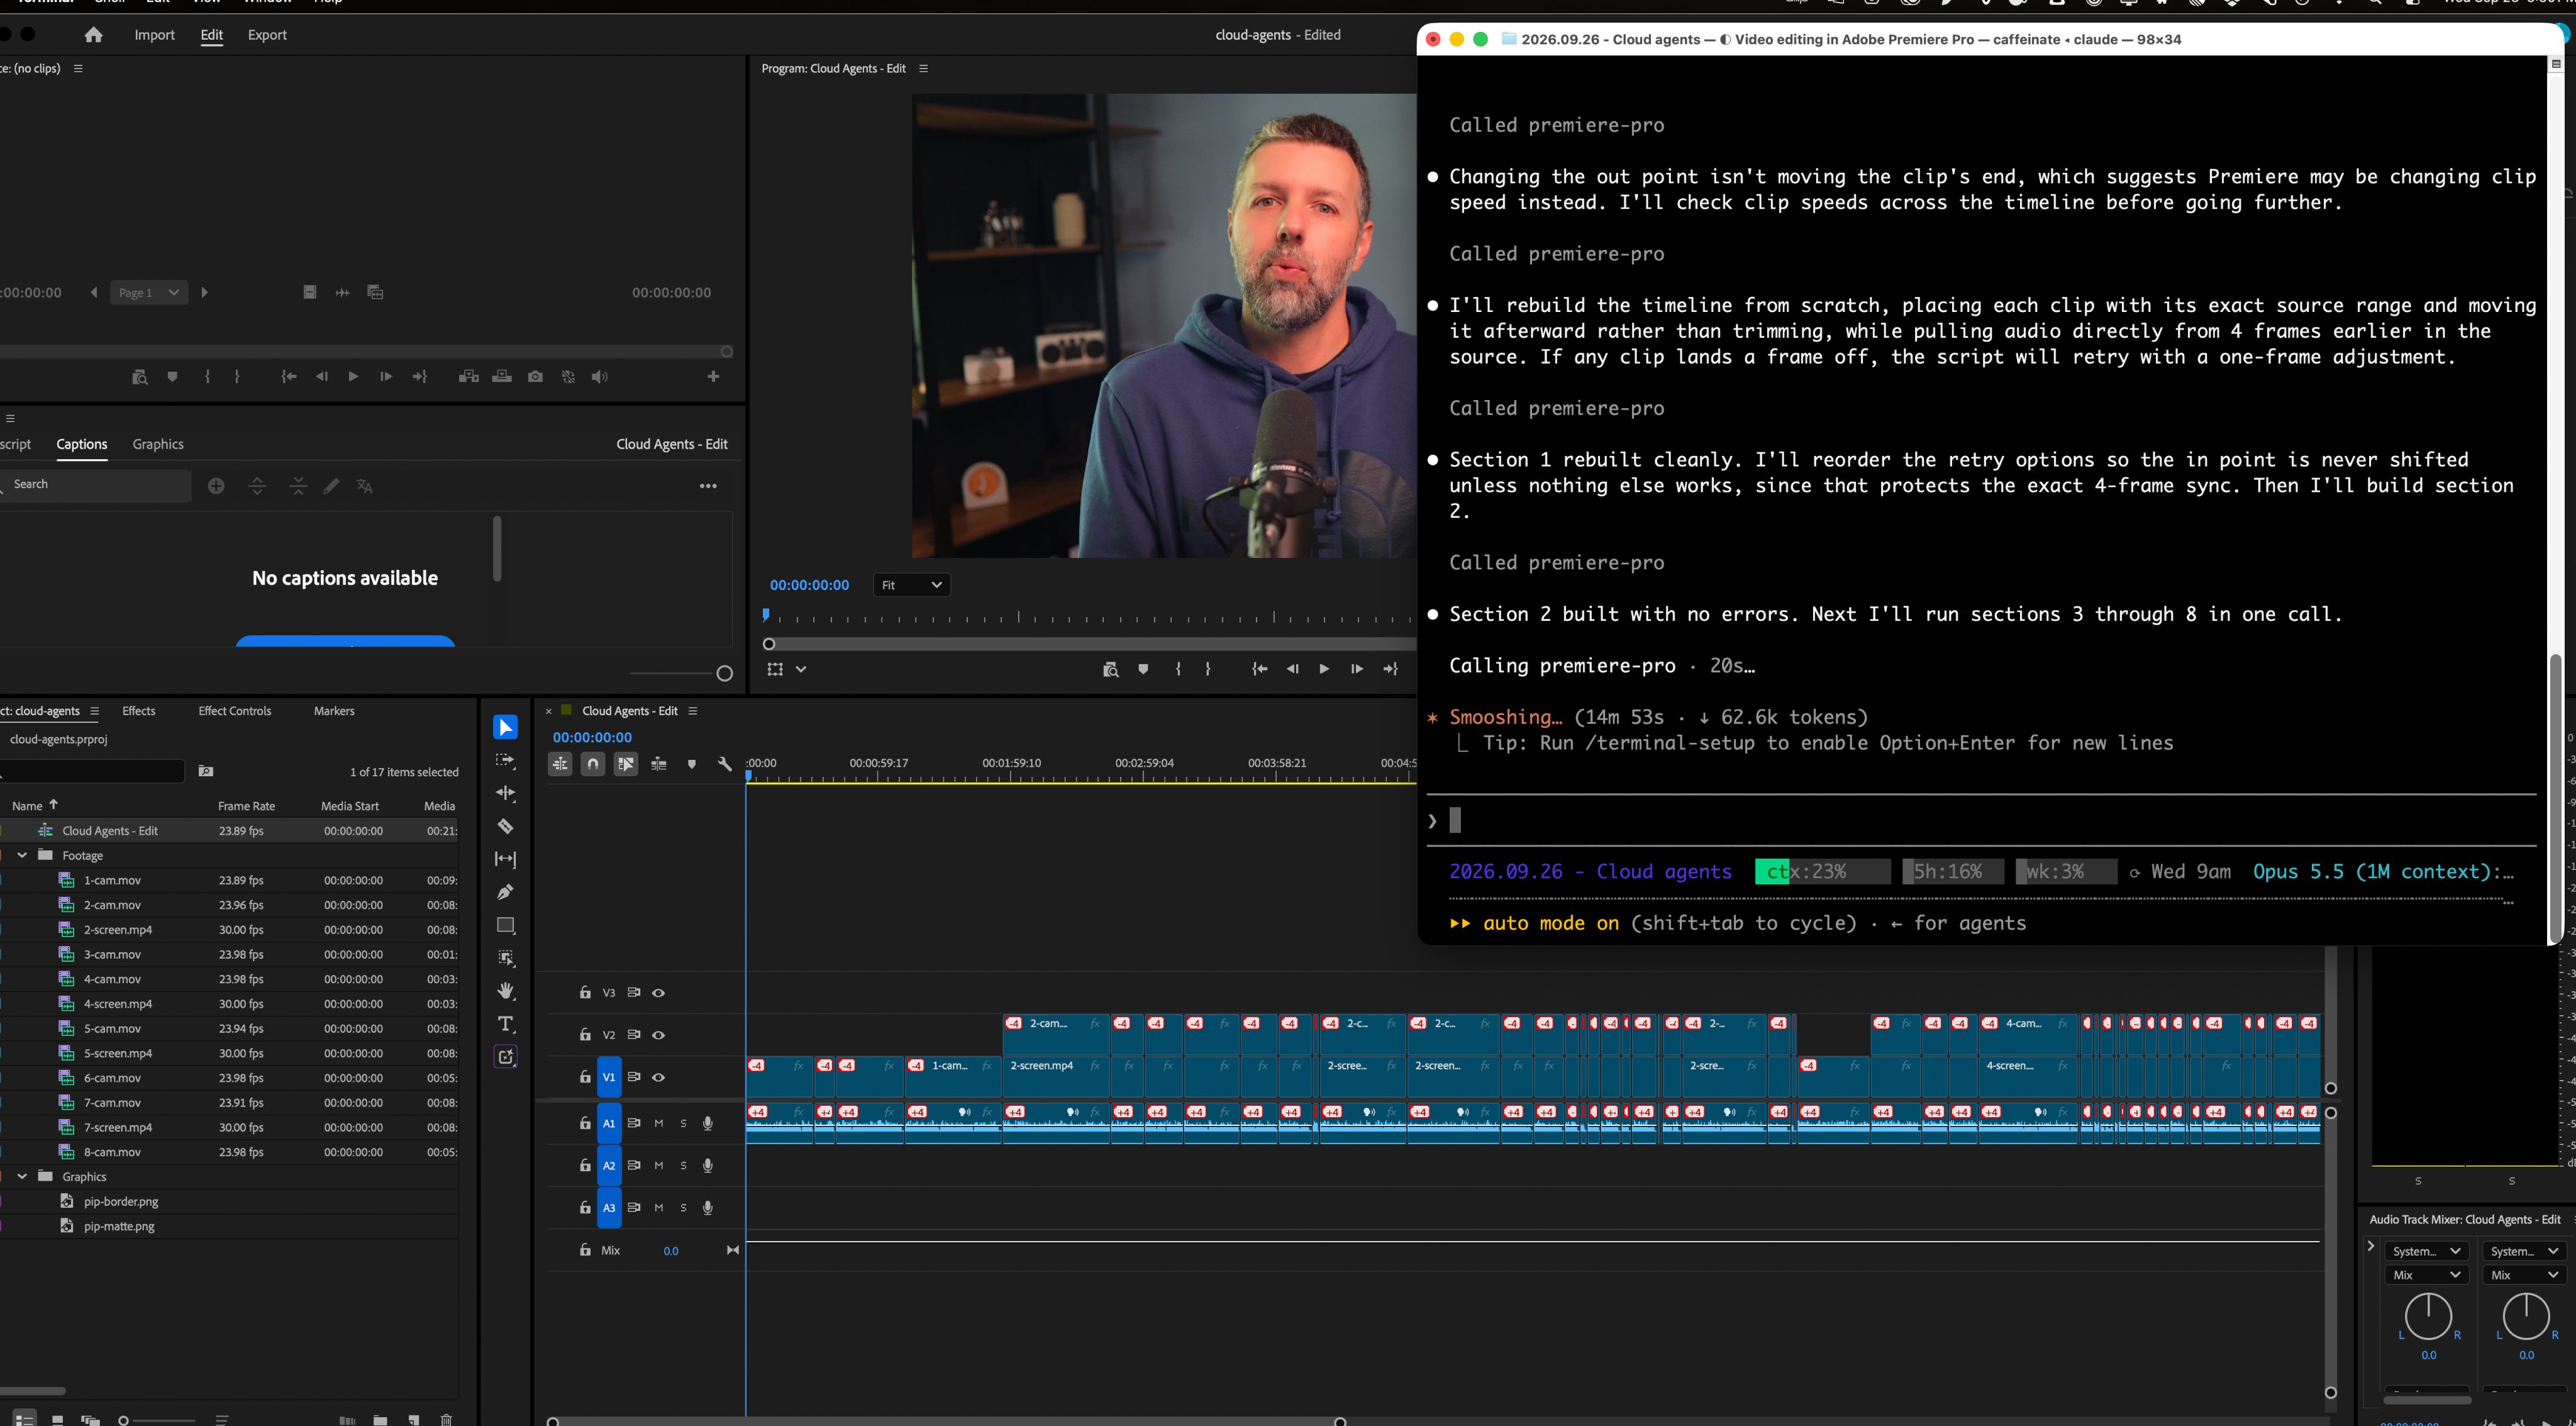Click the first pan knob in Audio Track Mixer

(2428, 1316)
